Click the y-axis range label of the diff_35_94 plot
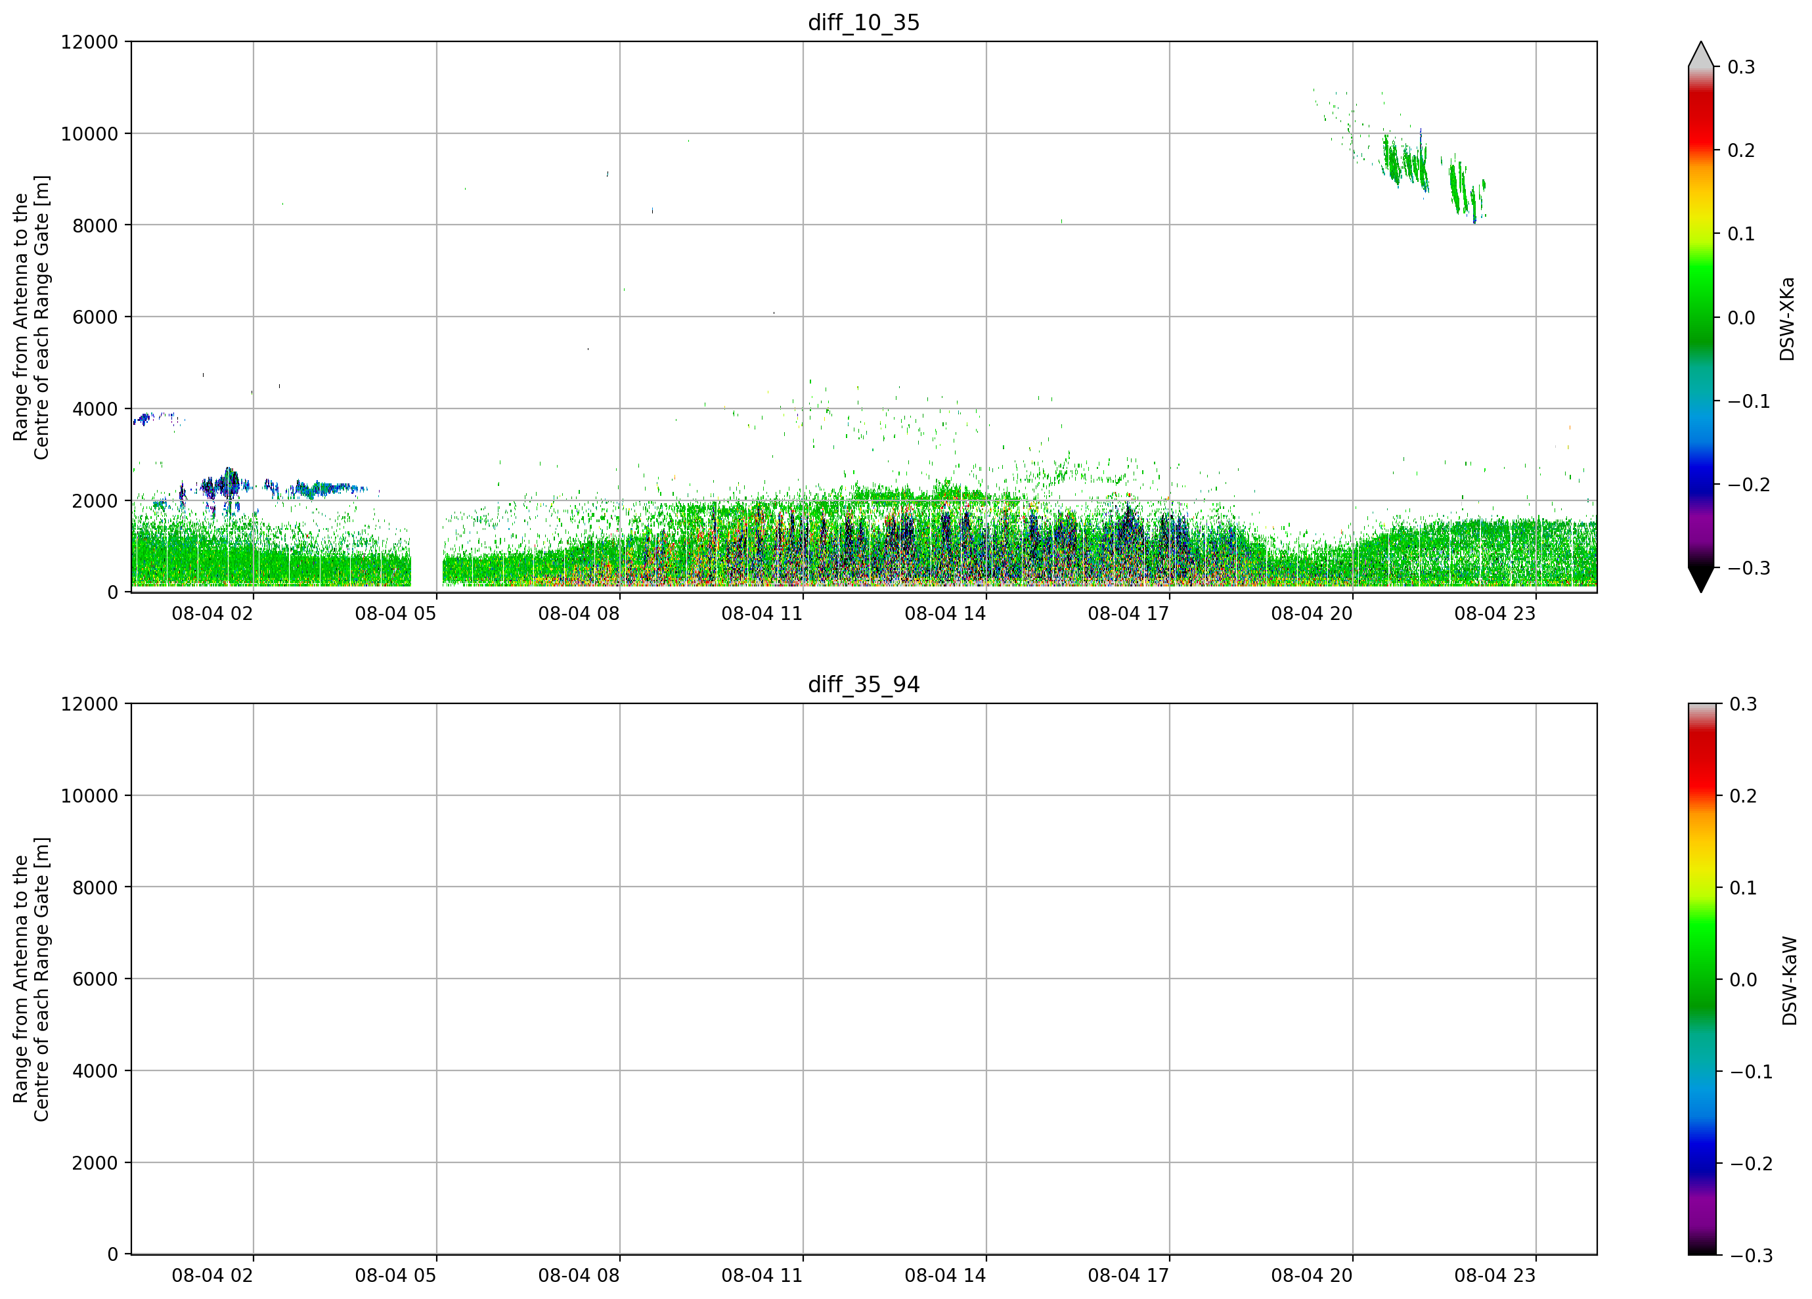1812x1299 pixels. click(x=31, y=979)
